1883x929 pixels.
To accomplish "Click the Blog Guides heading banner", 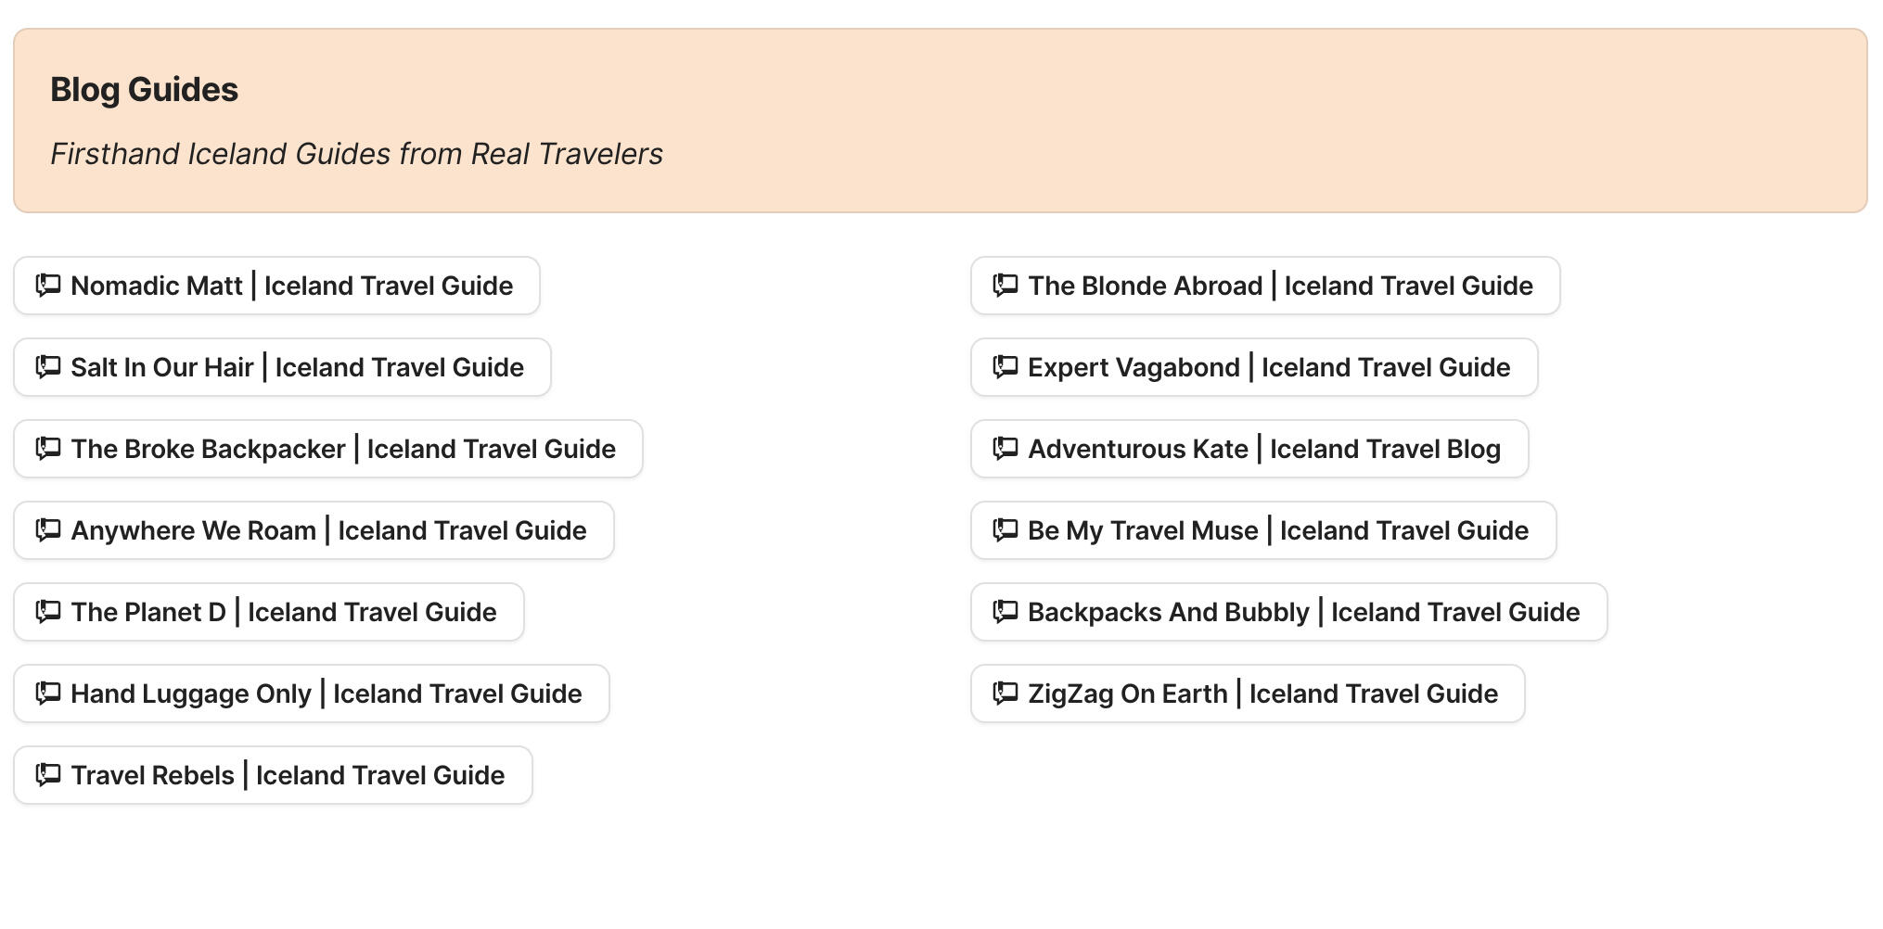I will 941,119.
